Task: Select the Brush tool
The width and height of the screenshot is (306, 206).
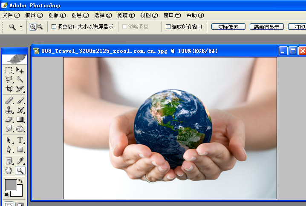Action: click(20, 100)
